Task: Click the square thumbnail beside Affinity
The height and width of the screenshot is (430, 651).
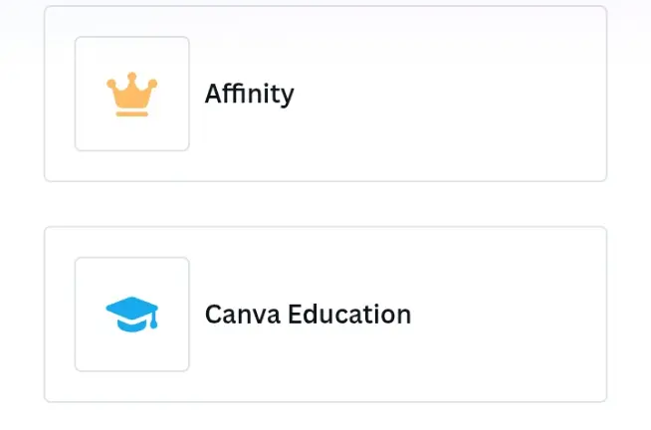Action: 132,94
